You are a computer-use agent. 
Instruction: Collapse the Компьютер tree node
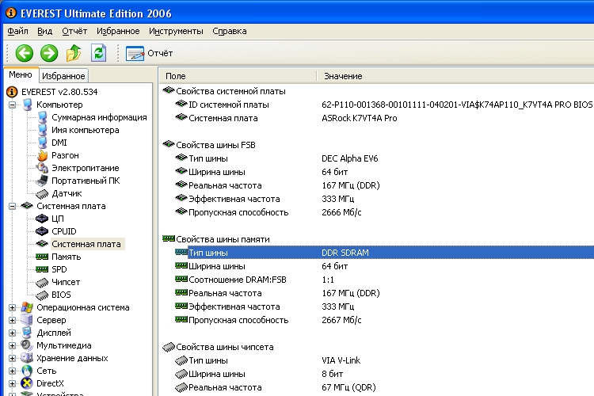12,105
